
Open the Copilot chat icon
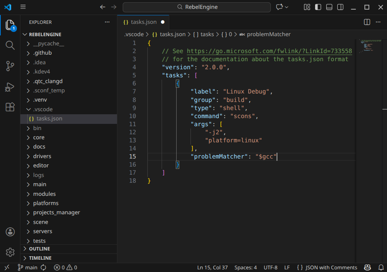[279, 7]
